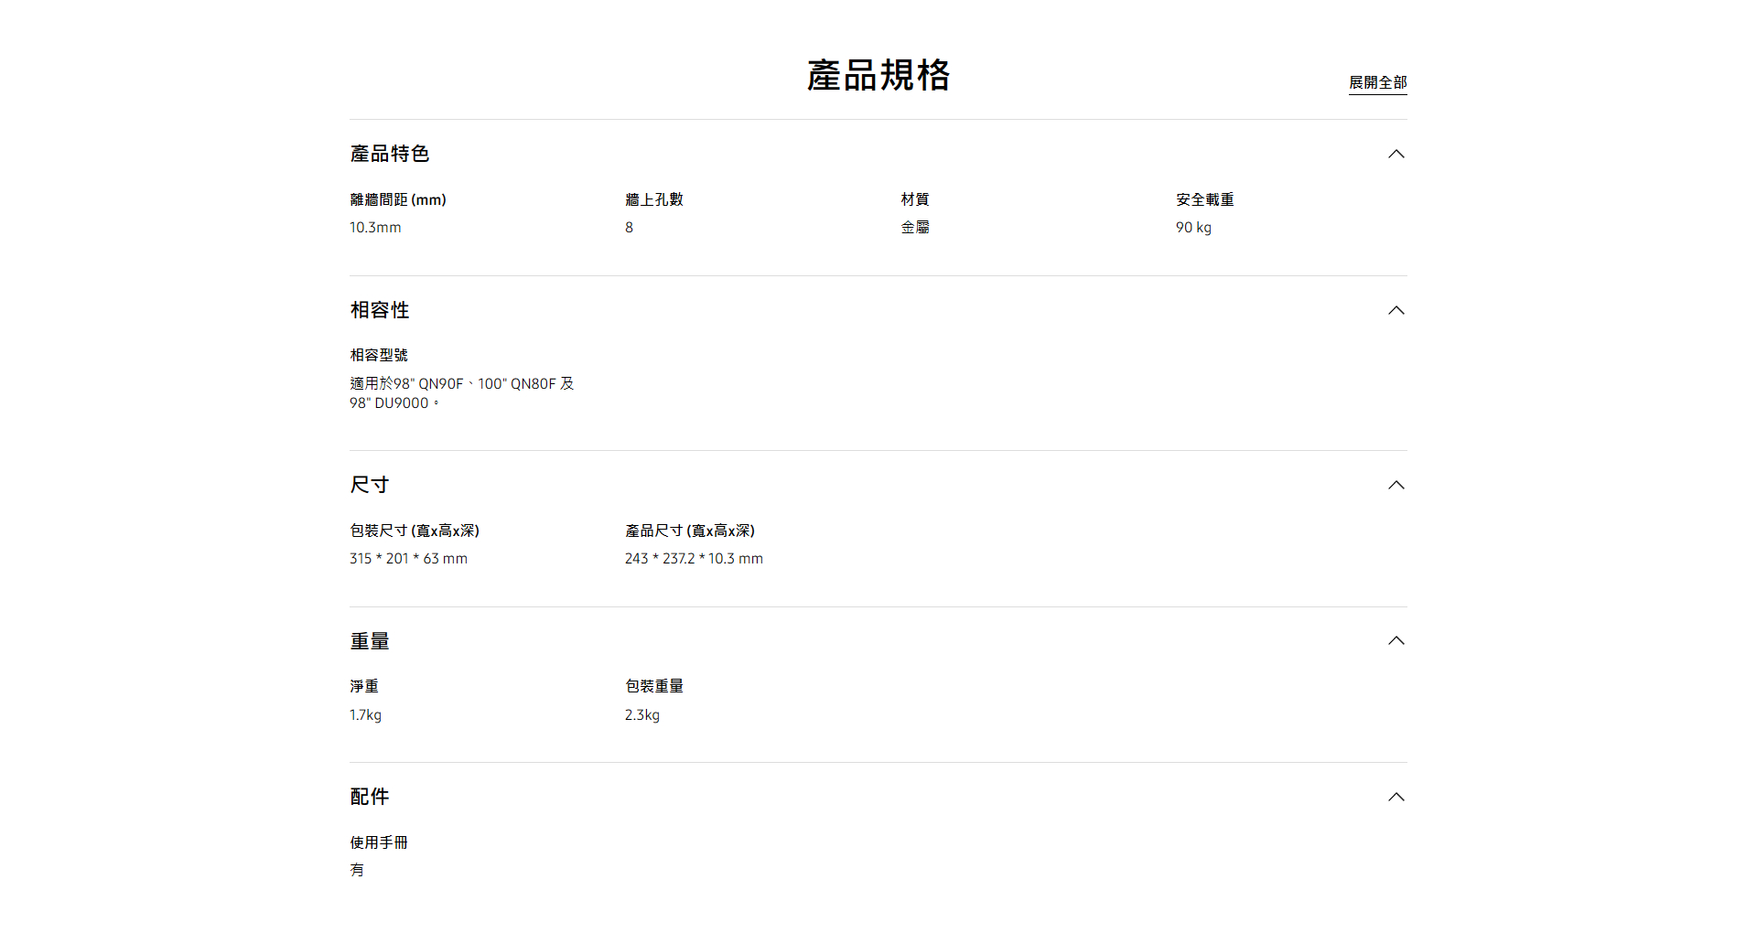1757x933 pixels.
Task: Collapse 產品特色 section using its chevron
Action: tap(1396, 154)
